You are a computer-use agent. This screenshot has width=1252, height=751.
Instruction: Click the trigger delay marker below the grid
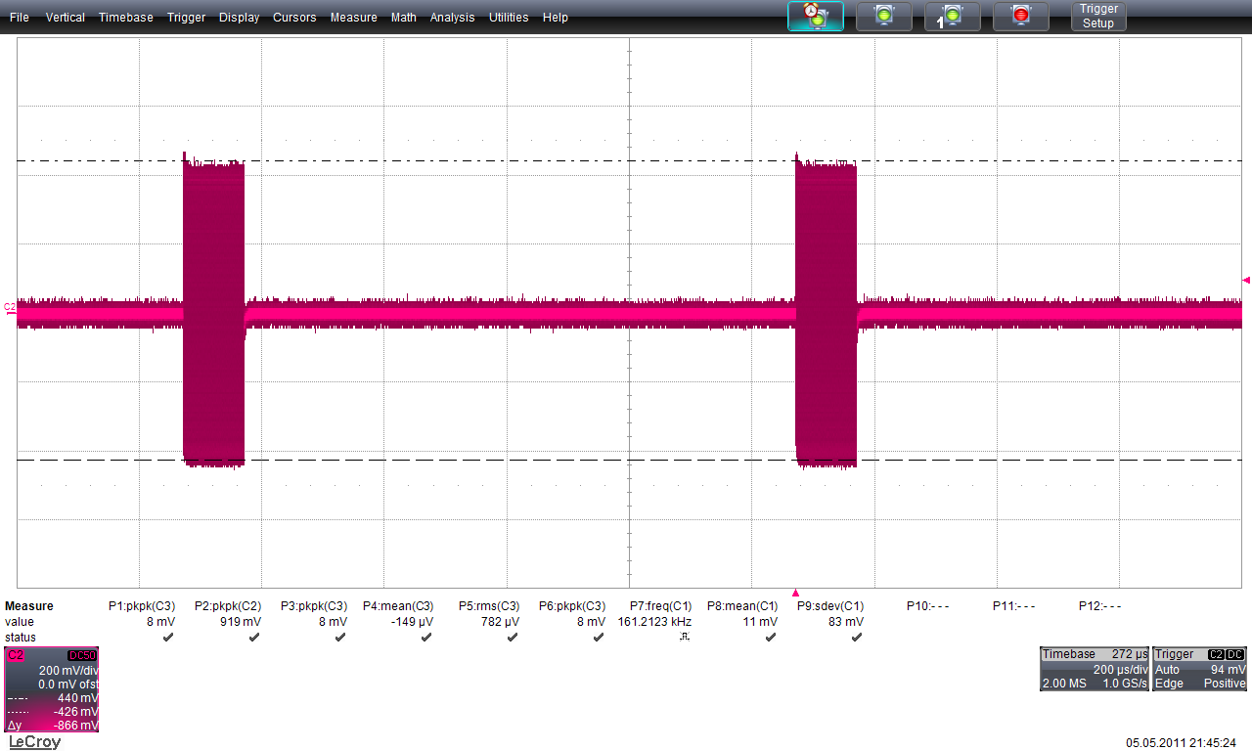coord(795,593)
